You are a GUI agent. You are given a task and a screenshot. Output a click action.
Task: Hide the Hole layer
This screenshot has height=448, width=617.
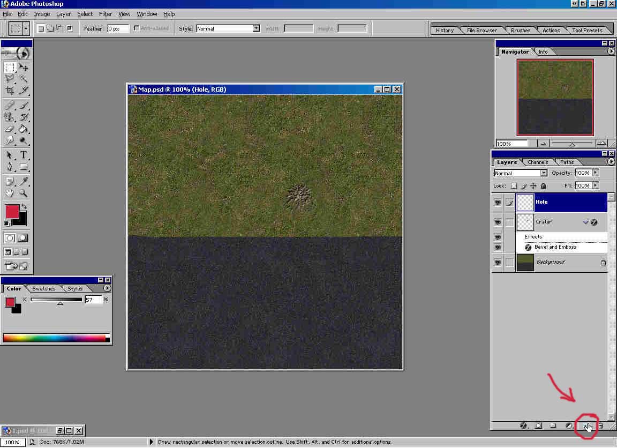[498, 203]
